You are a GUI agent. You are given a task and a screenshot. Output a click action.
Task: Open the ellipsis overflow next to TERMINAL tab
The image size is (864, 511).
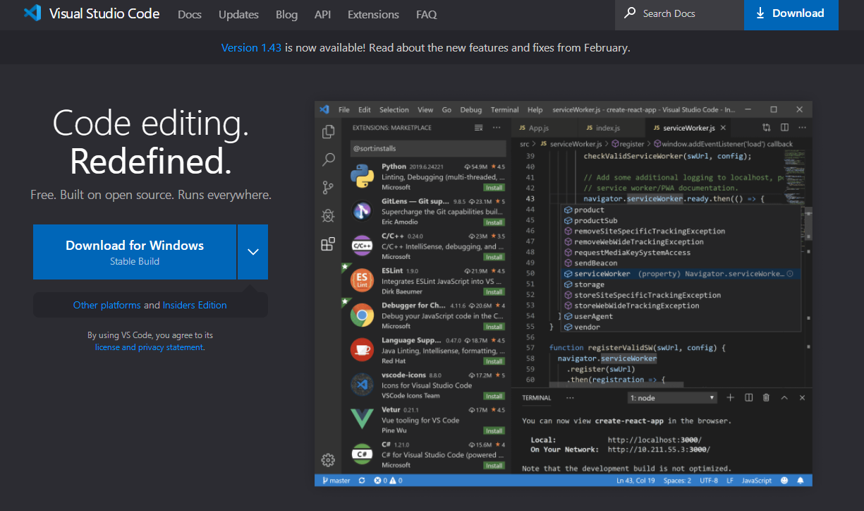(x=570, y=398)
